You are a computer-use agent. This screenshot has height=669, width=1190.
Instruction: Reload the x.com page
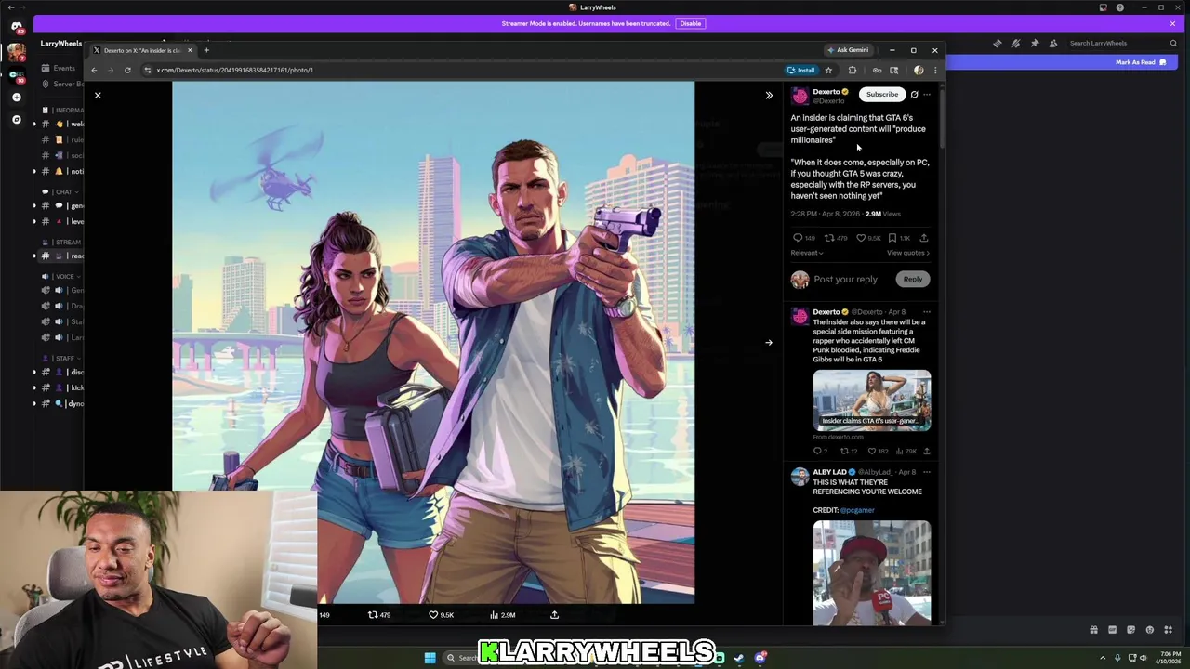(x=127, y=70)
